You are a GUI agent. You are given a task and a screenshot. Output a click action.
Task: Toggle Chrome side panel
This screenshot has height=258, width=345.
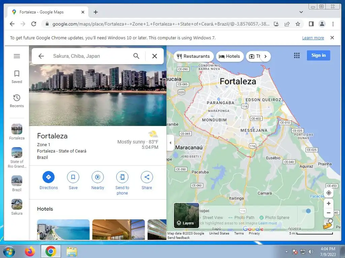click(x=311, y=24)
